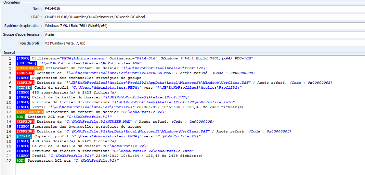The image size is (365, 175).
Task: Select line 17 copy profile to C:\KoXoProfile.V2
Action: click(x=109, y=136)
